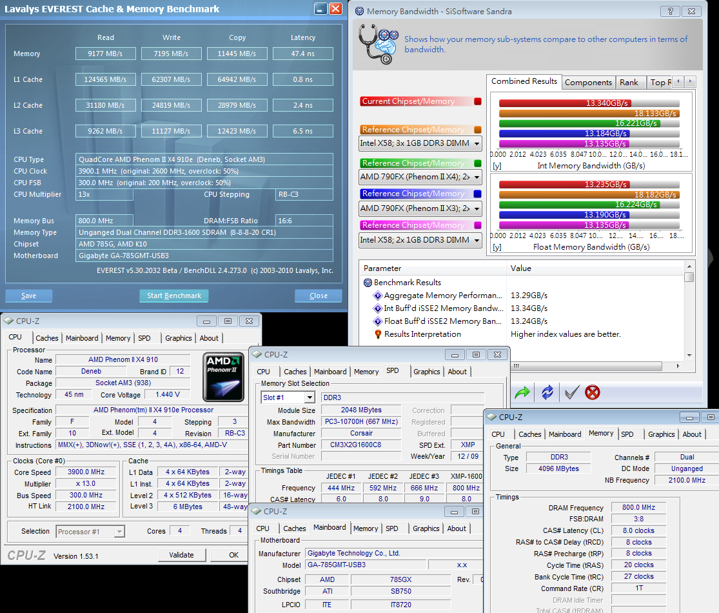Image resolution: width=719 pixels, height=613 pixels.
Task: Open the Processor #1 selection dropdown
Action: click(90, 531)
